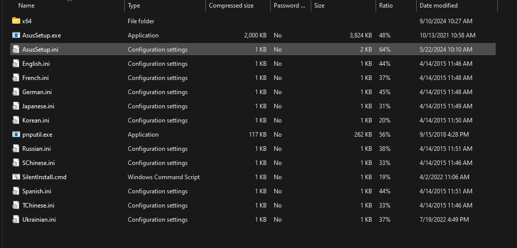The height and width of the screenshot is (248, 517).
Task: Sort by the Name column header
Action: click(26, 6)
